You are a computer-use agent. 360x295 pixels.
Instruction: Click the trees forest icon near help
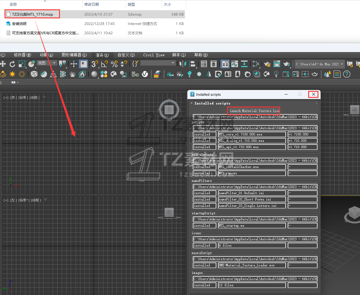(327, 74)
